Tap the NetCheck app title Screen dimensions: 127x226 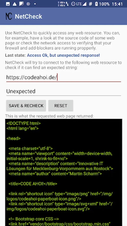29,16
